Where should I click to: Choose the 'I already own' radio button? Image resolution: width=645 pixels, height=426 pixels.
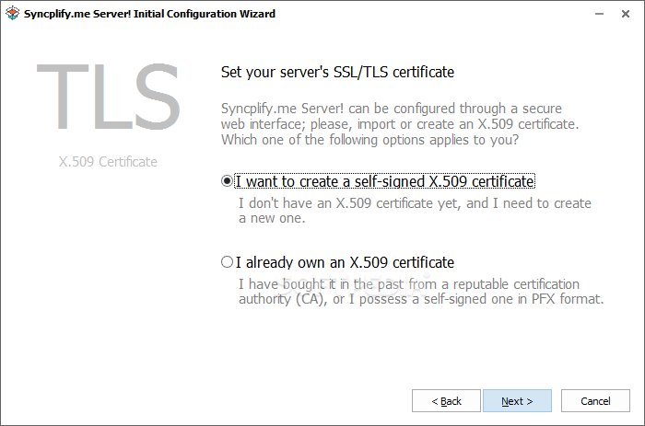click(x=228, y=262)
